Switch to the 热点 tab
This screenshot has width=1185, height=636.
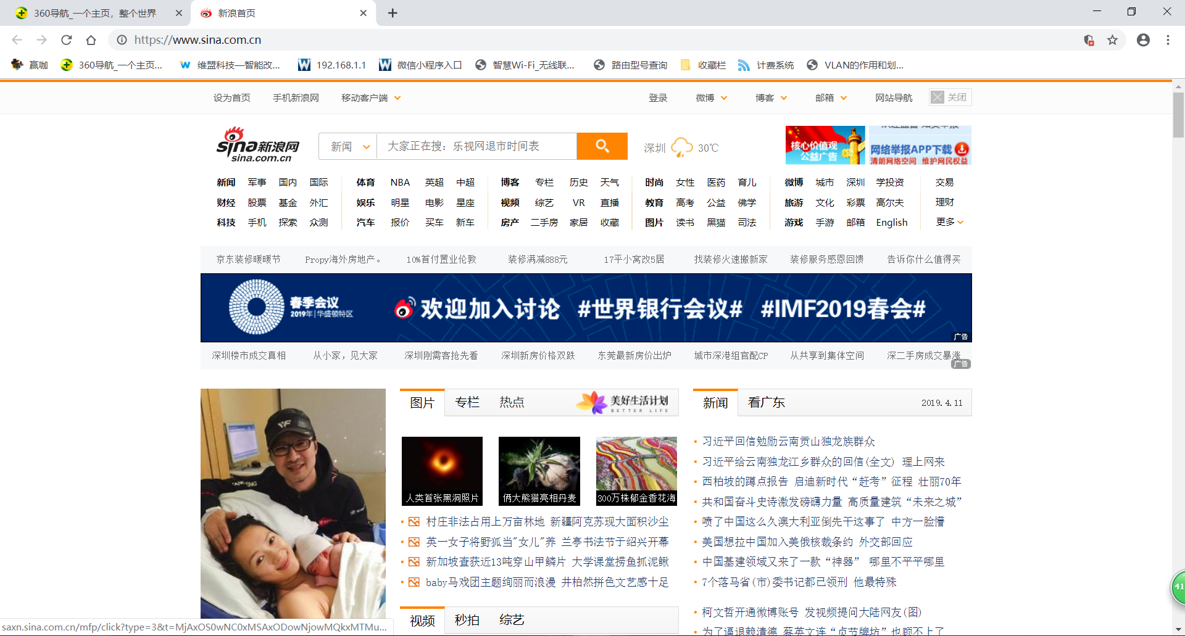click(x=512, y=402)
